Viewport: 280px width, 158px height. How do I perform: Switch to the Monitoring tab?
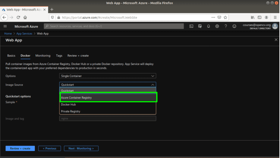tap(43, 56)
